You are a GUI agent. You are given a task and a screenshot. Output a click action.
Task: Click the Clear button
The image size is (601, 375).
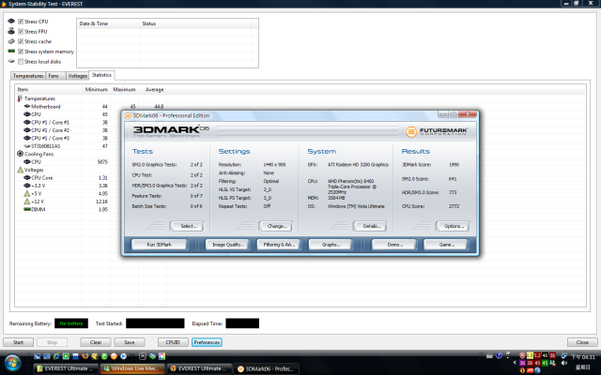click(x=96, y=342)
